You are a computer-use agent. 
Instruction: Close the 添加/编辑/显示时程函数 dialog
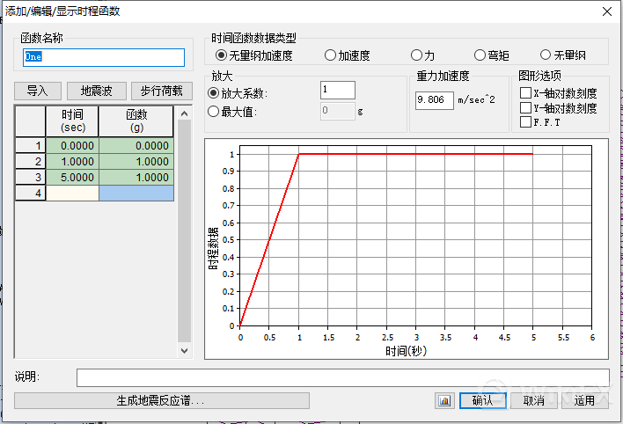tap(606, 11)
